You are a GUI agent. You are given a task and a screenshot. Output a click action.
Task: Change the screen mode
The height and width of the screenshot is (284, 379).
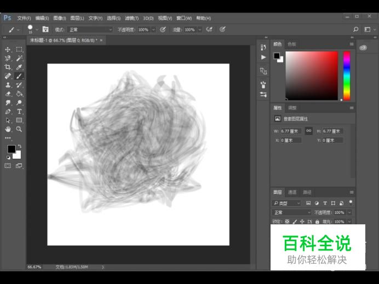pos(19,166)
